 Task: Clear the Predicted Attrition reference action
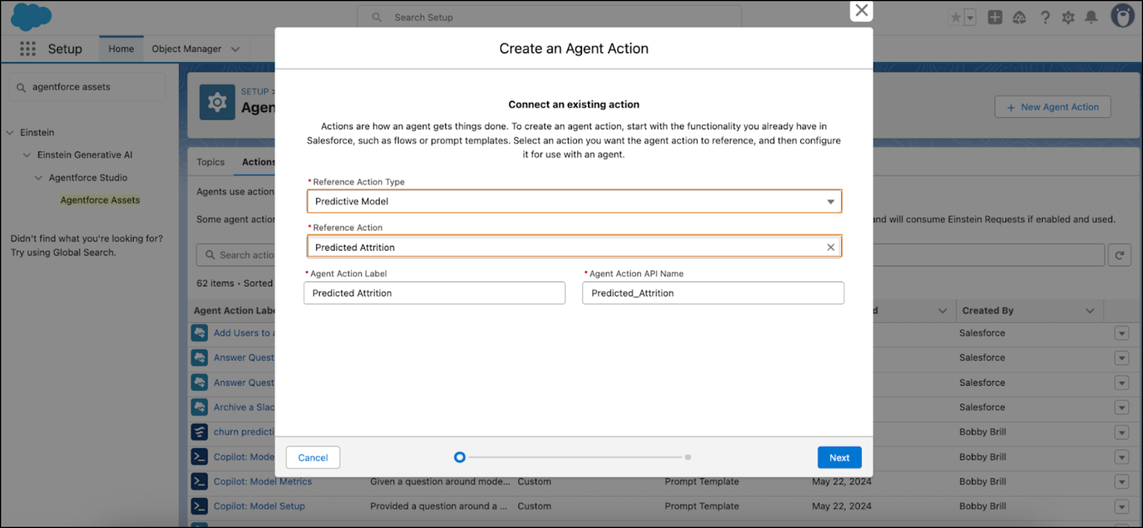point(830,247)
